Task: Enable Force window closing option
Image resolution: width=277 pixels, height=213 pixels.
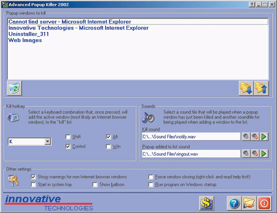Action: (x=151, y=177)
